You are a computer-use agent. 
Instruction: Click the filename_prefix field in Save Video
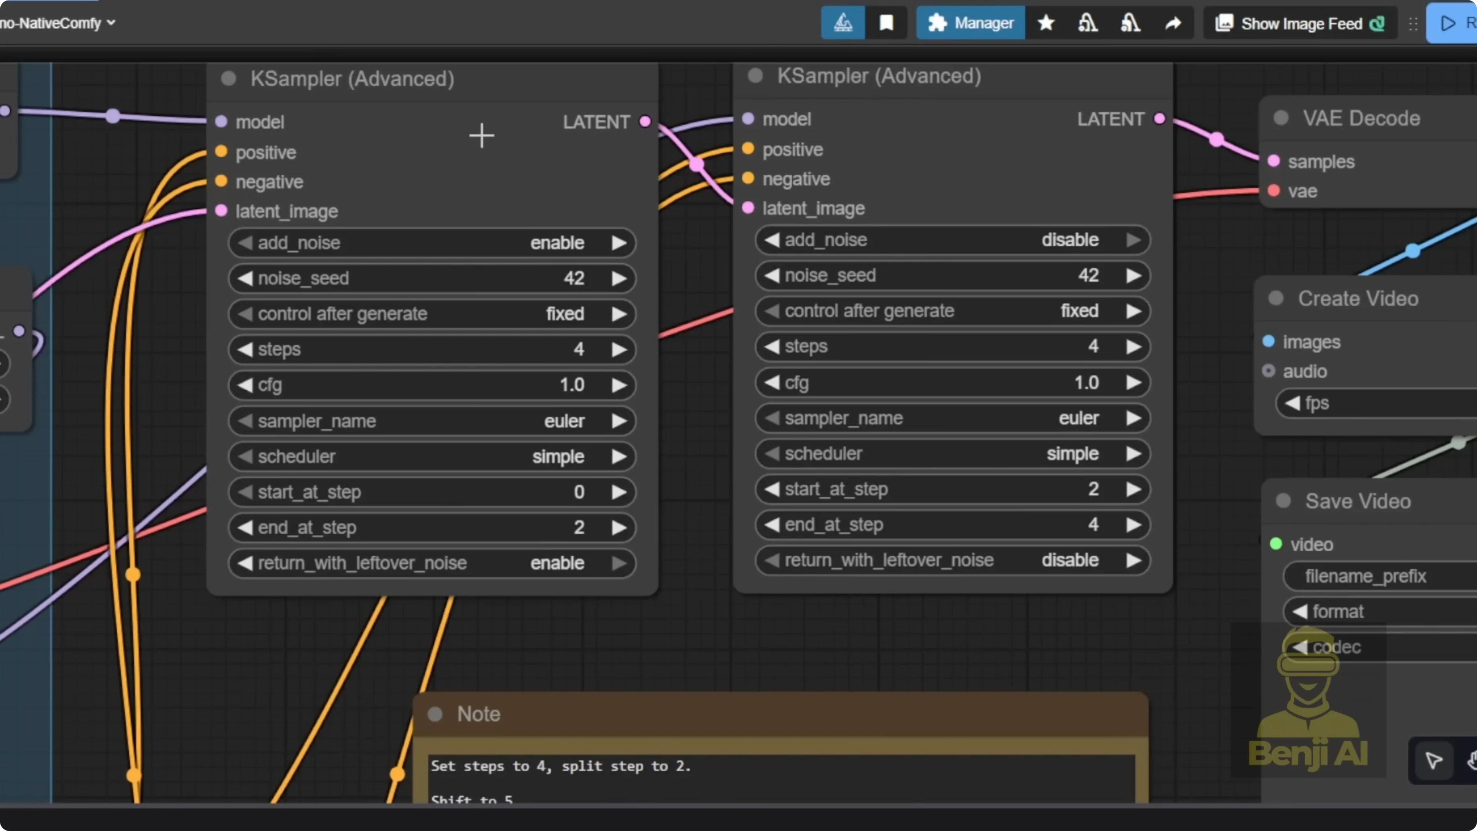(x=1366, y=576)
